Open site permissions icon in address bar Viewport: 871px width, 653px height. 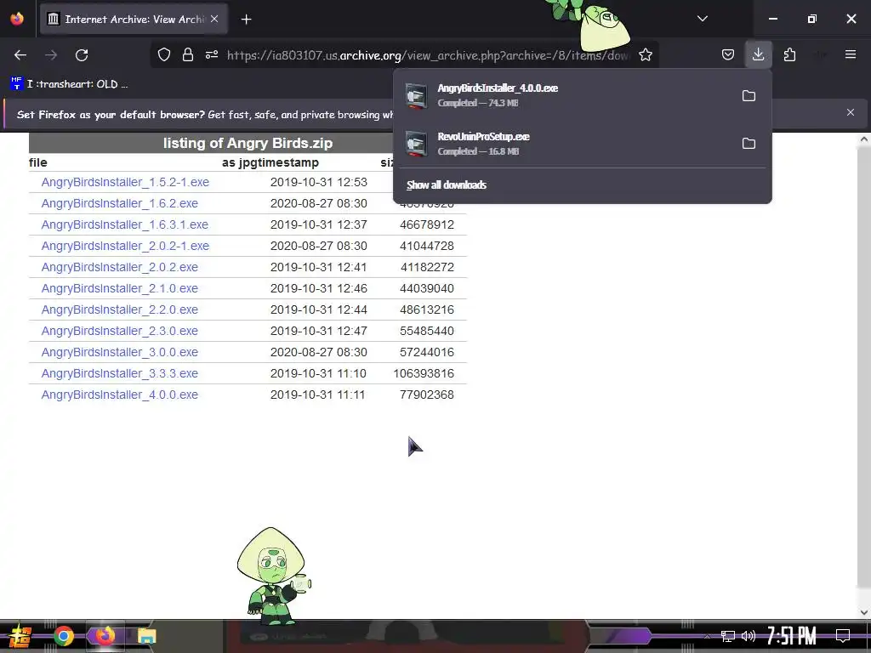tap(212, 54)
